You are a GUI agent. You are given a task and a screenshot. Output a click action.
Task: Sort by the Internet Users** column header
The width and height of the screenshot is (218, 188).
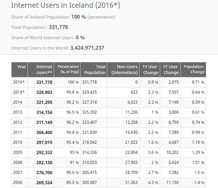click(44, 70)
